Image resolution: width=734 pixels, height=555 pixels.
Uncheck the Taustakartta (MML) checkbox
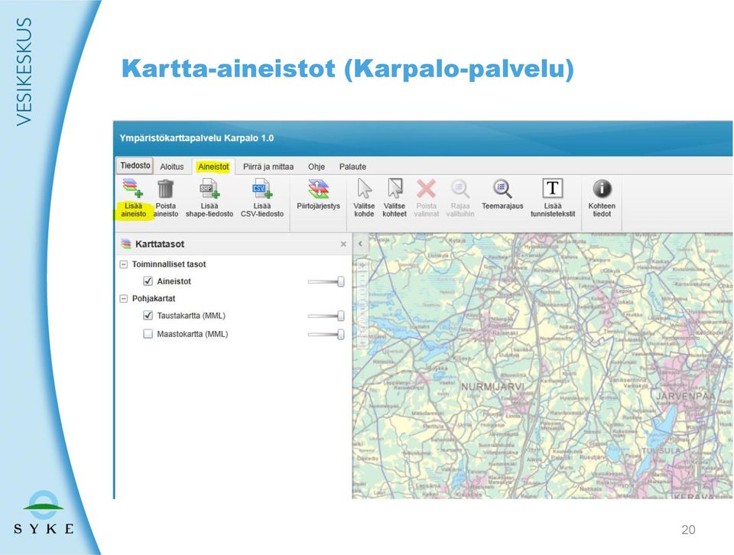[x=148, y=316]
